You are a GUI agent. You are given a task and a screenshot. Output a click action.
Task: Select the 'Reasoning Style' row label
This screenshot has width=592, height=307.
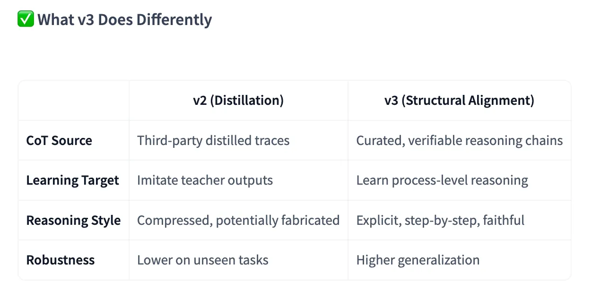click(73, 221)
